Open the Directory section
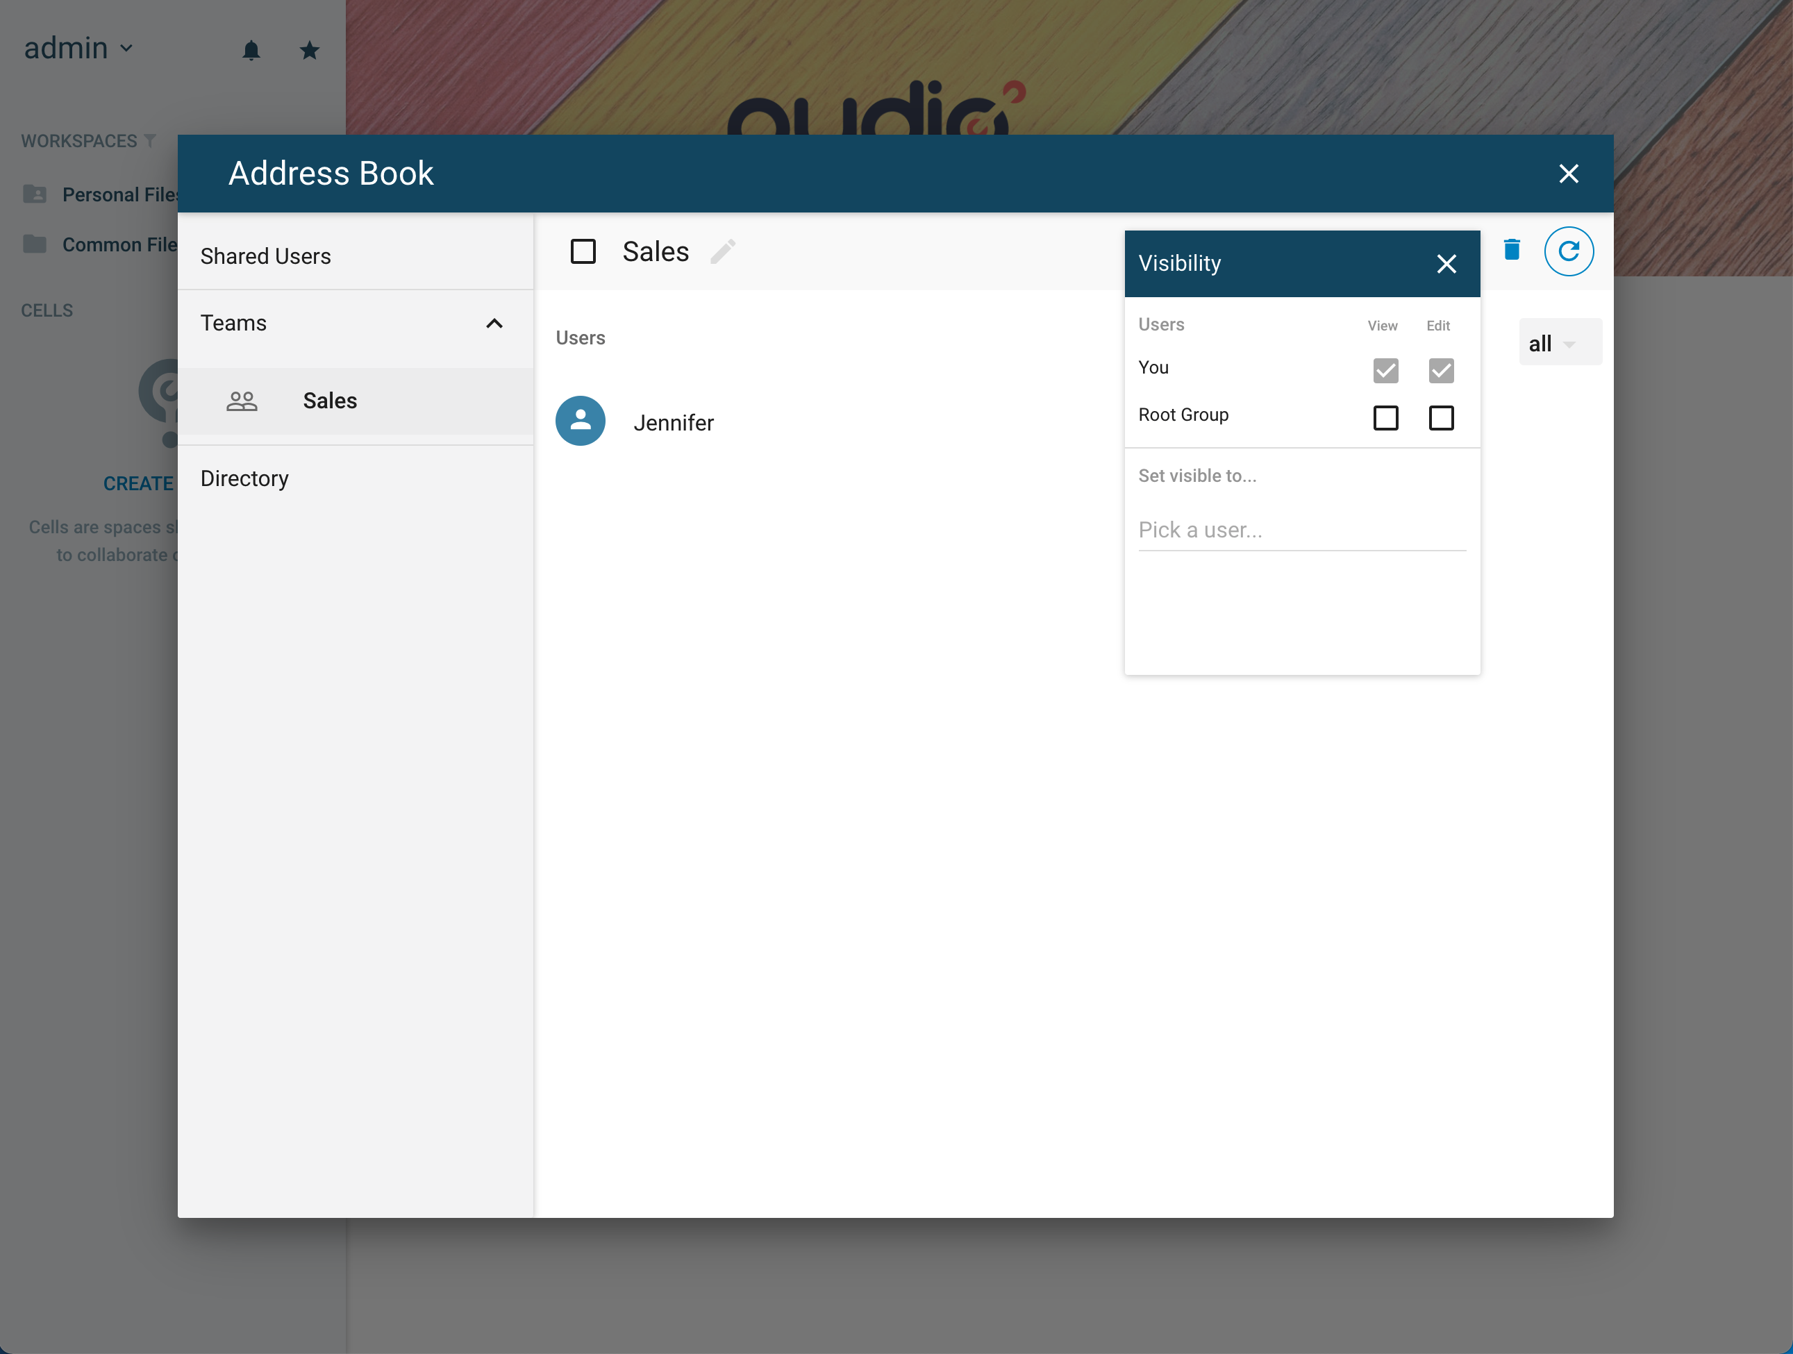The width and height of the screenshot is (1793, 1354). tap(355, 479)
